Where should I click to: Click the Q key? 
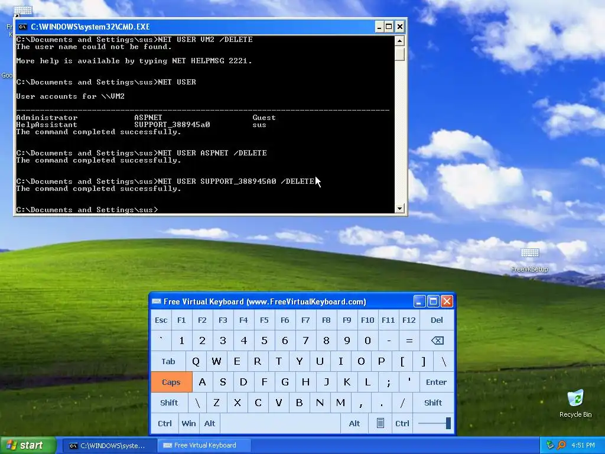pos(196,361)
